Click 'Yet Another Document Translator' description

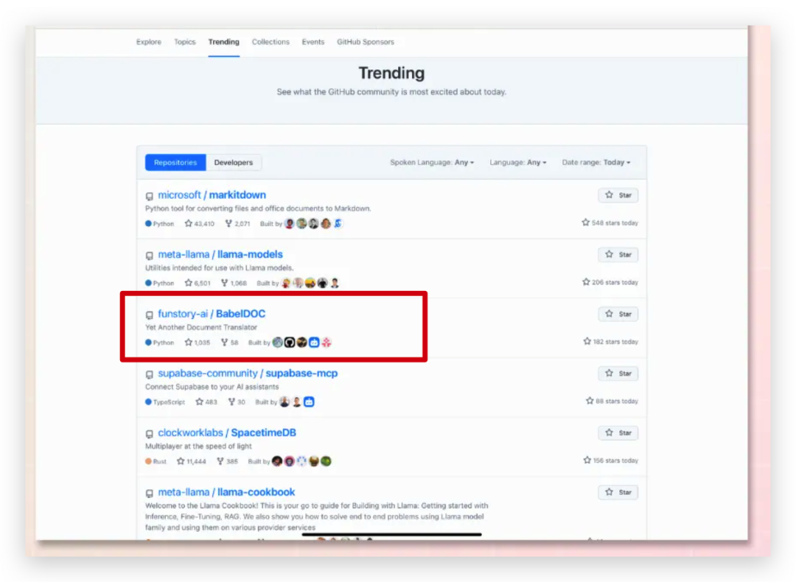[201, 327]
